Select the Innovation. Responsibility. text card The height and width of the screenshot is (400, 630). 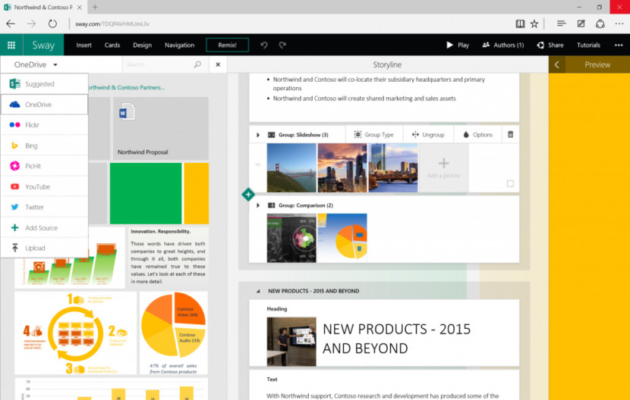168,257
